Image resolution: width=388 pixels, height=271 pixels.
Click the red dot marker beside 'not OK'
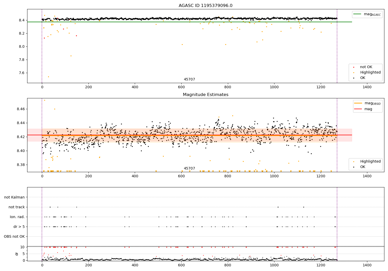(354, 67)
